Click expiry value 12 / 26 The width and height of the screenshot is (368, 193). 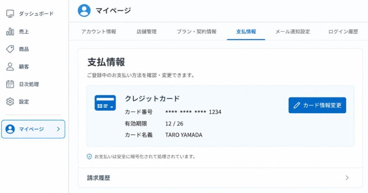pyautogui.click(x=174, y=124)
